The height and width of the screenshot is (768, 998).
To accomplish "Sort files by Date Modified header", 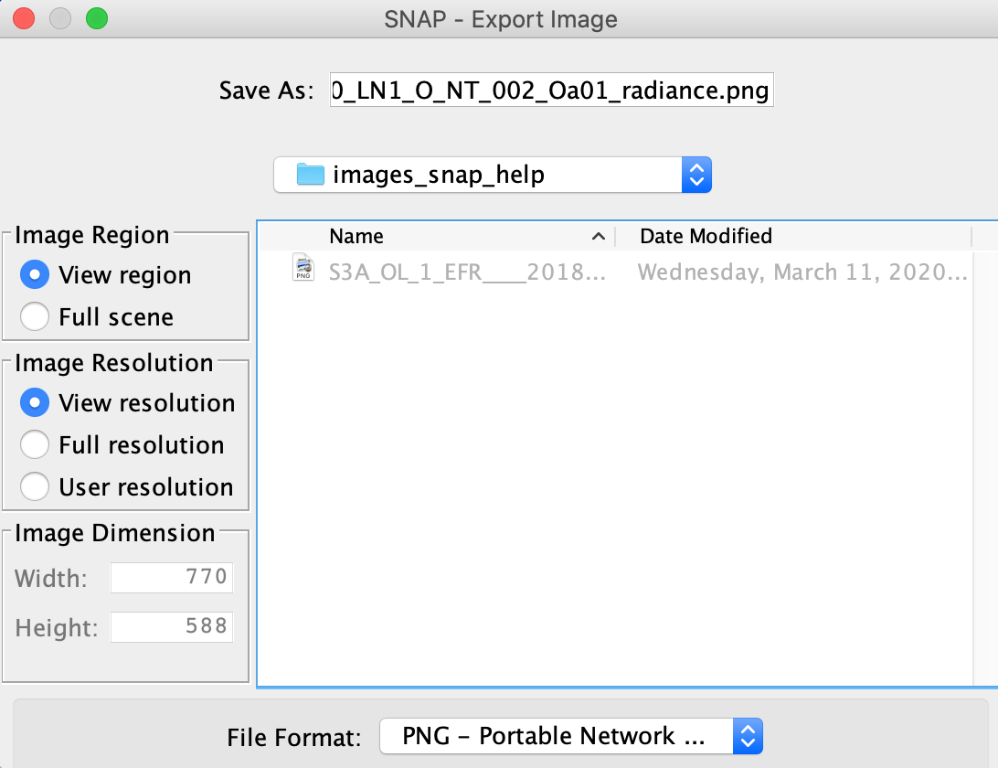I will (x=706, y=237).
